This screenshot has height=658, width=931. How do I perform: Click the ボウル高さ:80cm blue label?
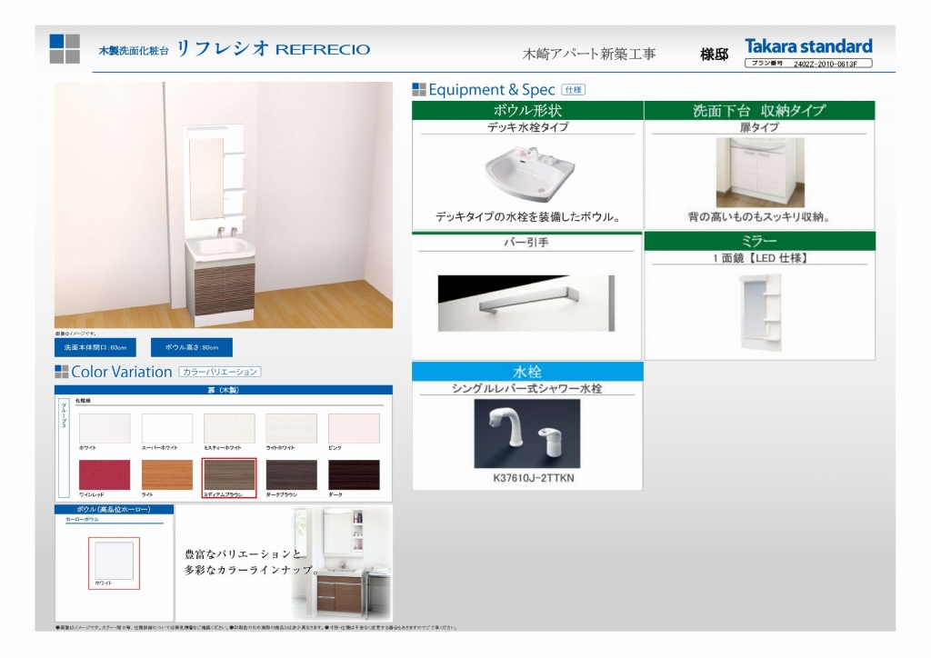coord(192,347)
